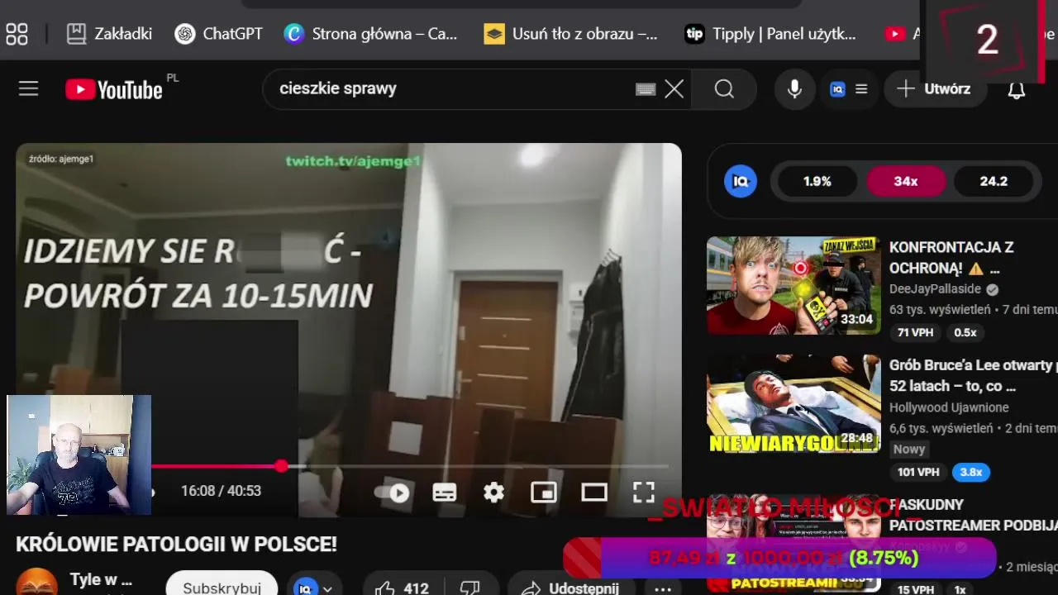Click the 71 VPH badge

point(915,332)
